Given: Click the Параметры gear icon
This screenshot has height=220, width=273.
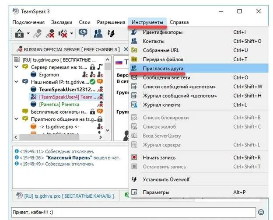Looking at the screenshot, I should tap(134, 192).
